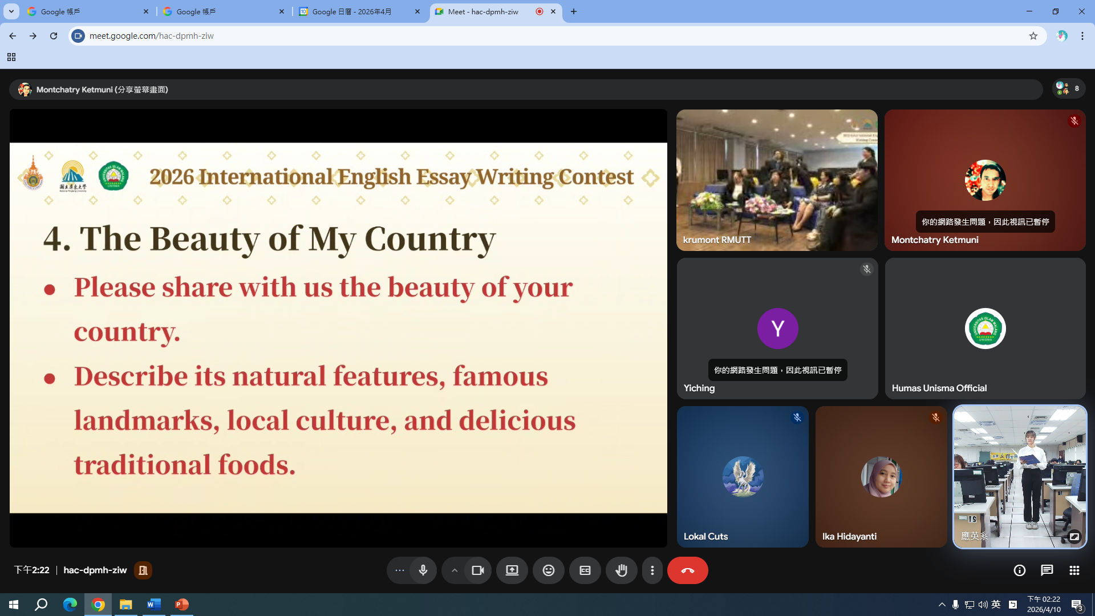The width and height of the screenshot is (1095, 616).
Task: Open the activities grid icon
Action: pos(1074,570)
